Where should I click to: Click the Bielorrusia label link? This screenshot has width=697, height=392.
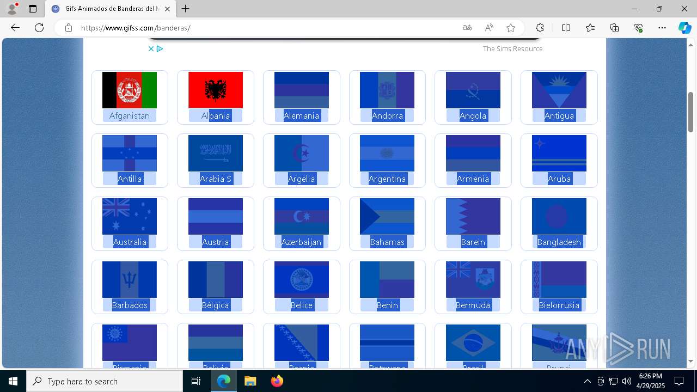click(559, 305)
